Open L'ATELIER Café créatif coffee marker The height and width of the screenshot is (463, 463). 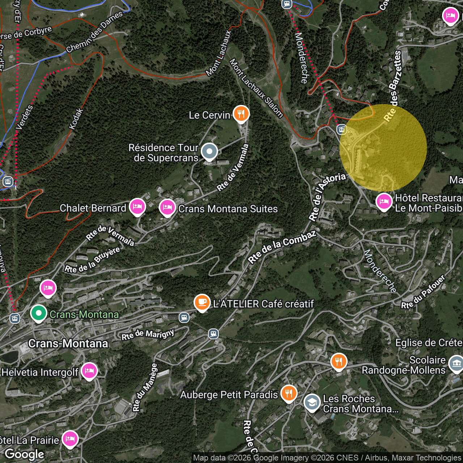point(202,302)
